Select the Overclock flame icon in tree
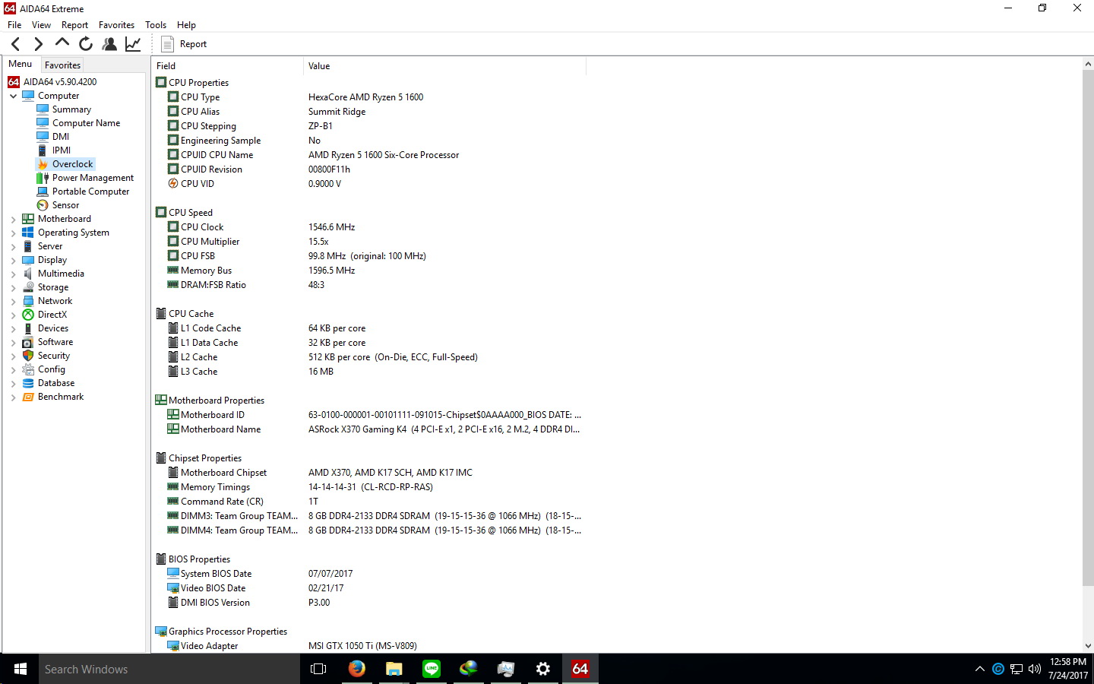Screen dimensions: 1094x684 click(x=43, y=164)
